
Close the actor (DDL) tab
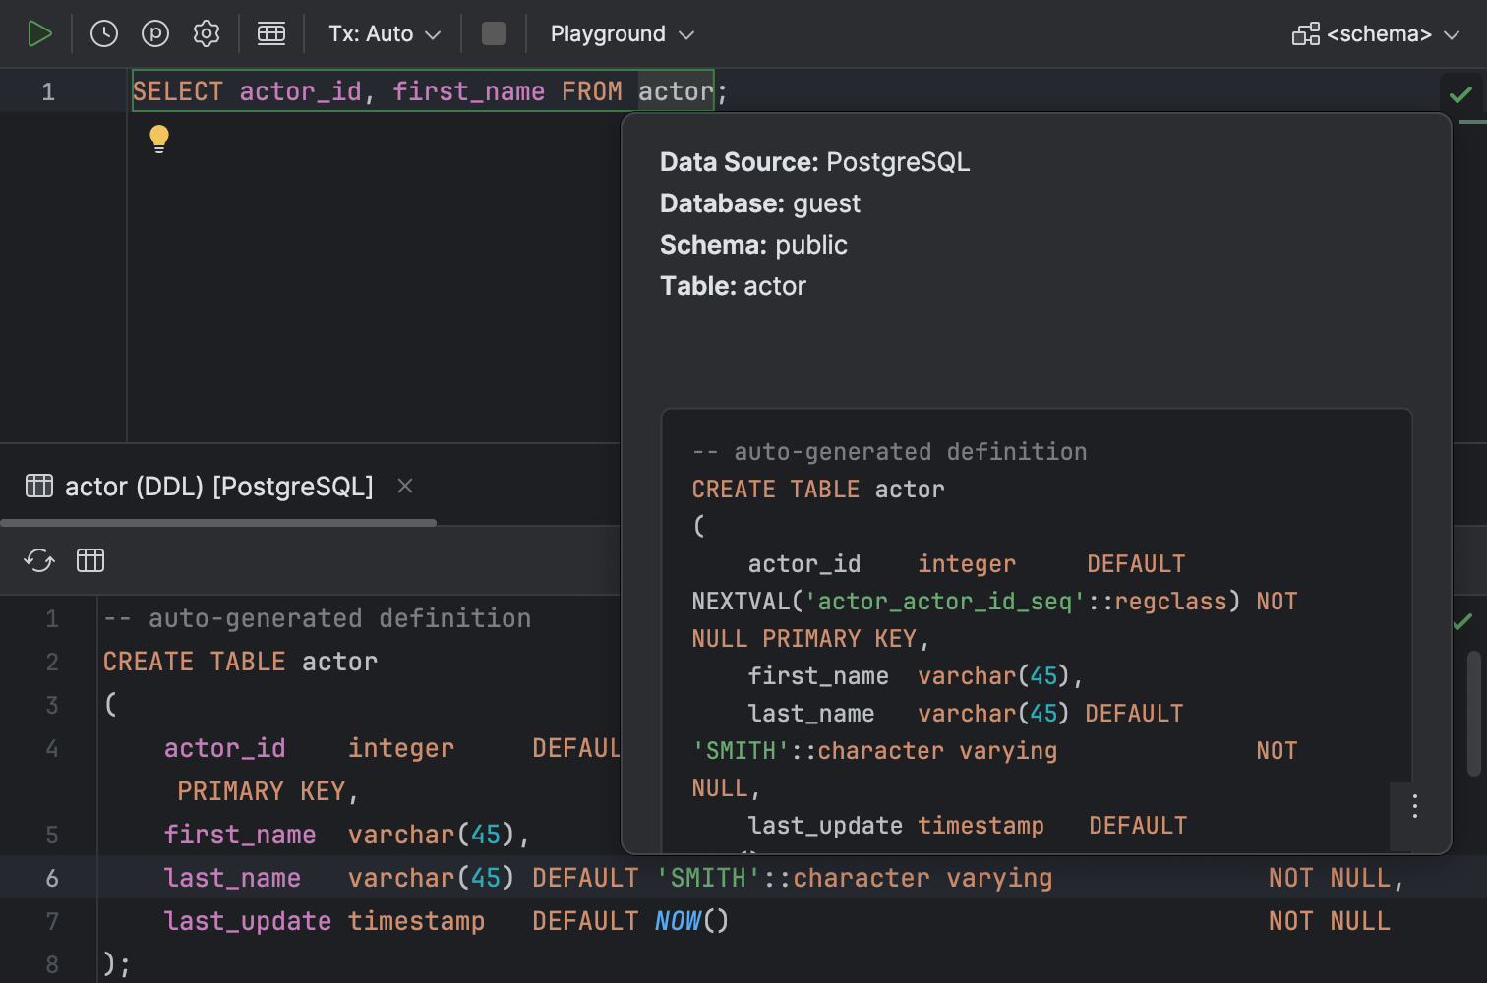pyautogui.click(x=405, y=486)
